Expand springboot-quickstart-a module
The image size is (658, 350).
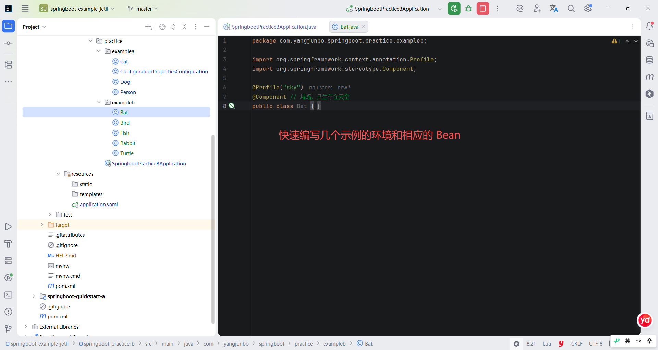[x=34, y=296]
